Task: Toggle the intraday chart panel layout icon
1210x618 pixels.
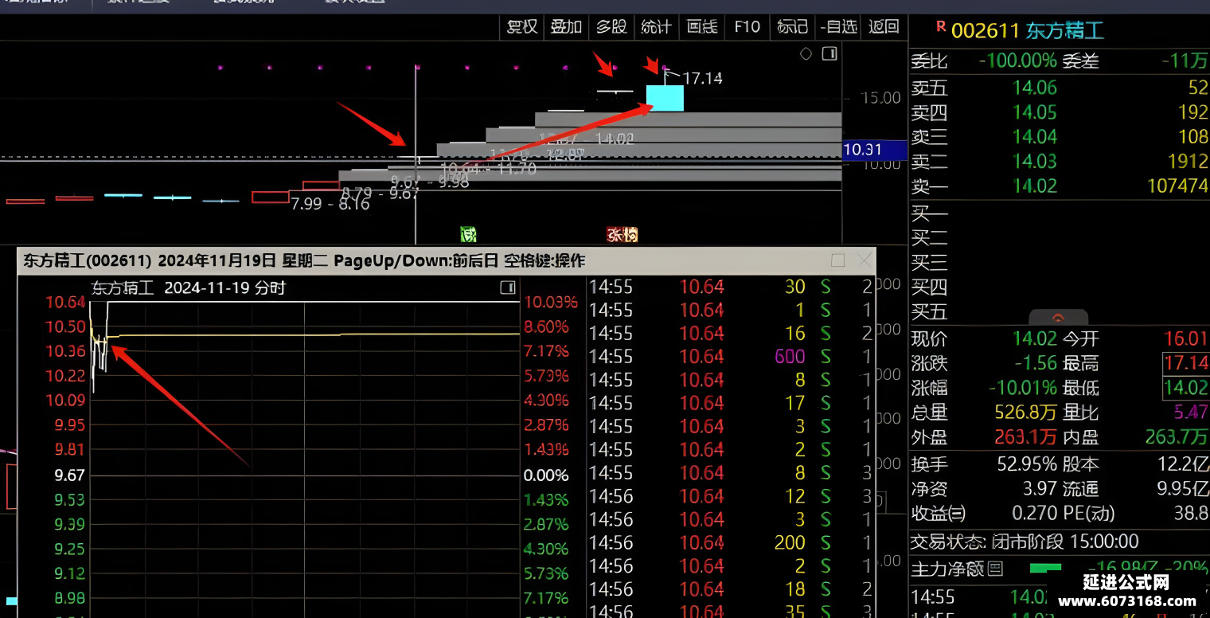Action: coord(508,287)
